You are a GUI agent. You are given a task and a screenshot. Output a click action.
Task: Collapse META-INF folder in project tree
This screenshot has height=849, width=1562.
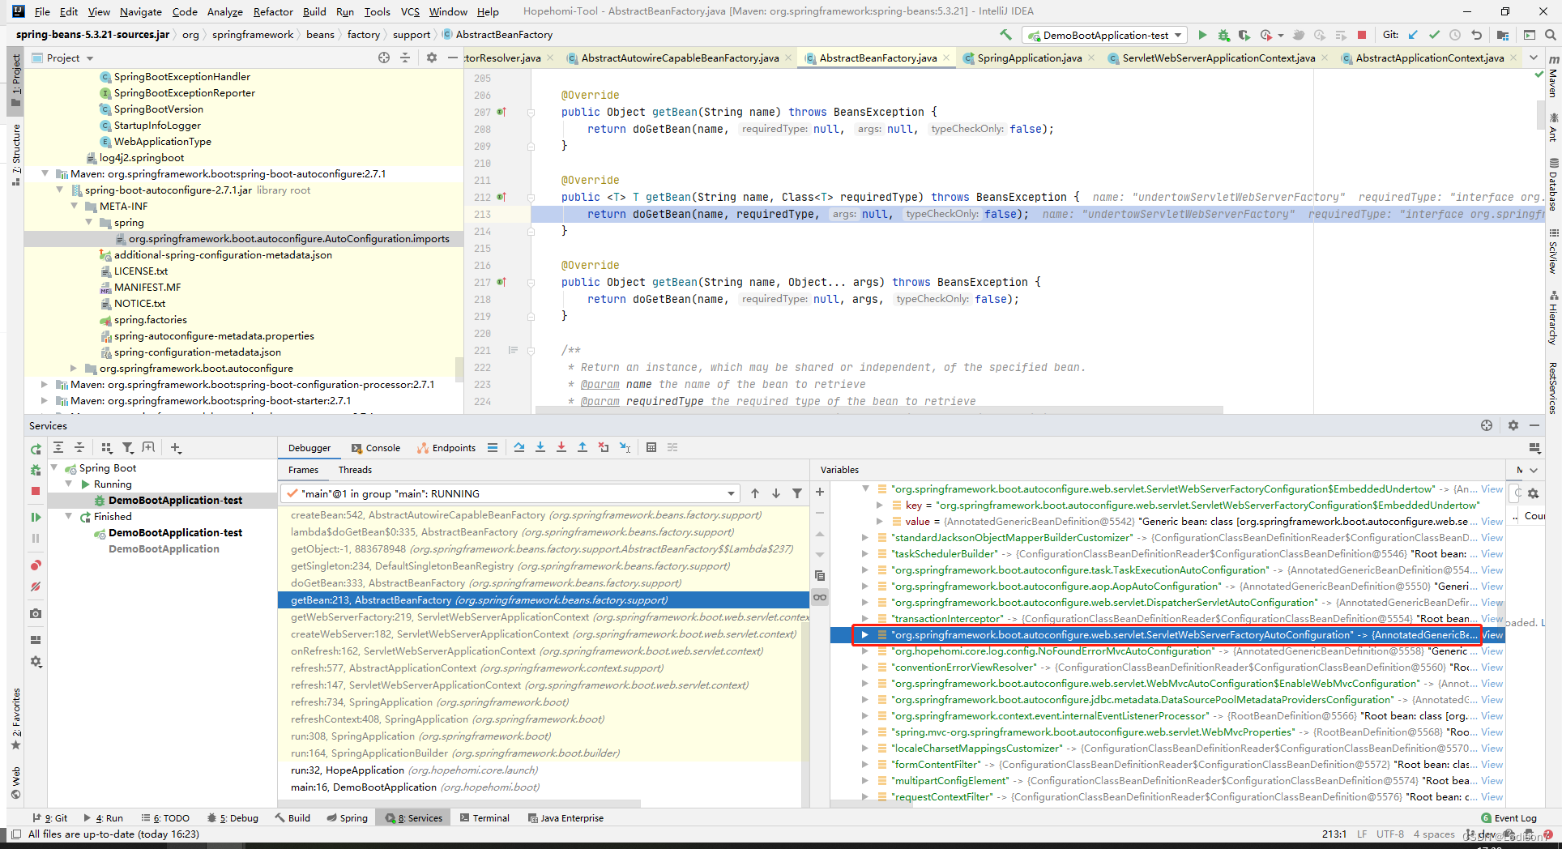coord(74,206)
